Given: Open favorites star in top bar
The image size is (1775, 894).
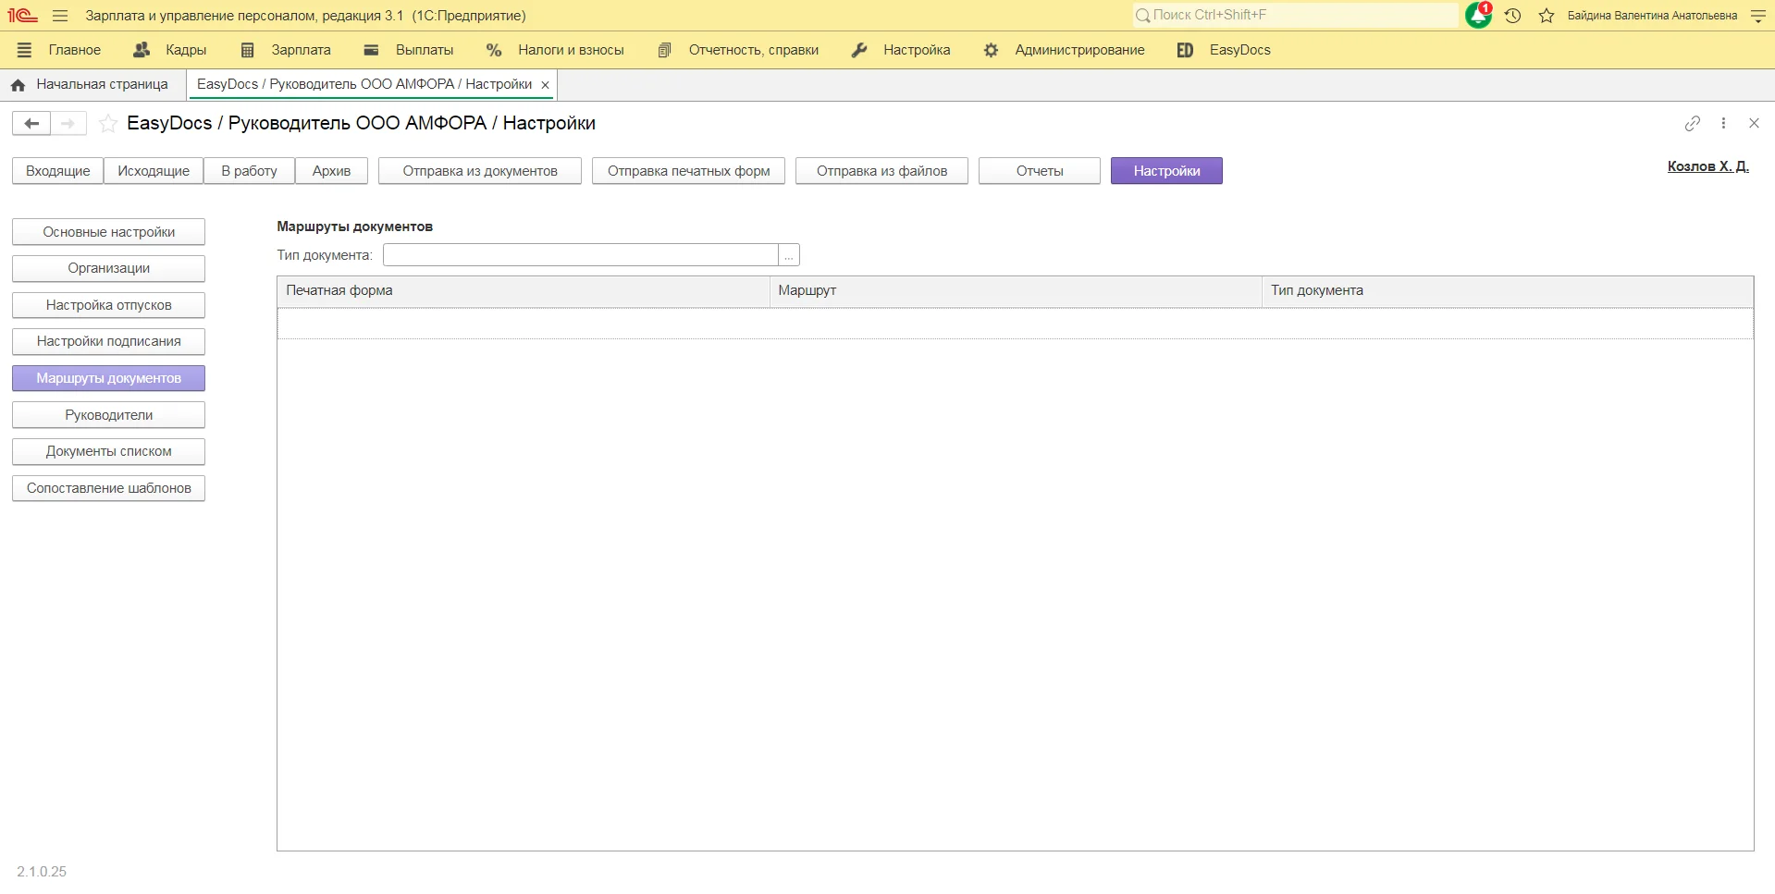Looking at the screenshot, I should coord(1547,16).
